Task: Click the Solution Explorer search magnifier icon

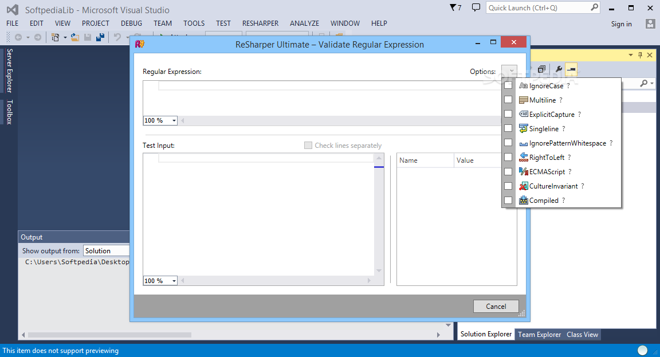Action: click(x=644, y=83)
